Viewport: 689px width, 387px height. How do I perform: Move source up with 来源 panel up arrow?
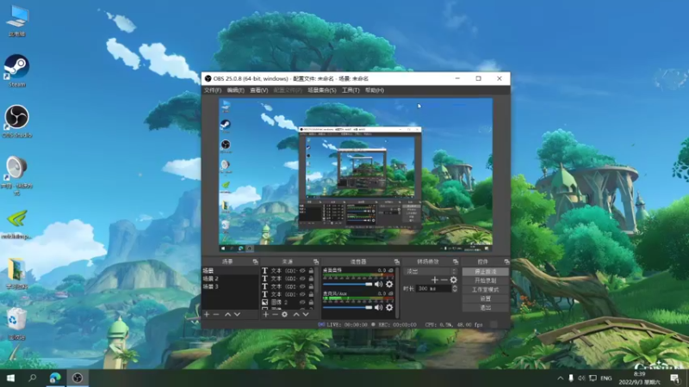tap(296, 314)
